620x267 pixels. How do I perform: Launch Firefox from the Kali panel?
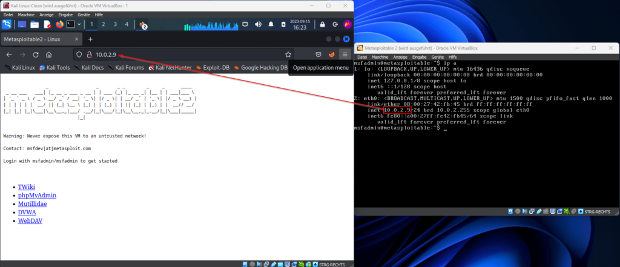click(59, 25)
